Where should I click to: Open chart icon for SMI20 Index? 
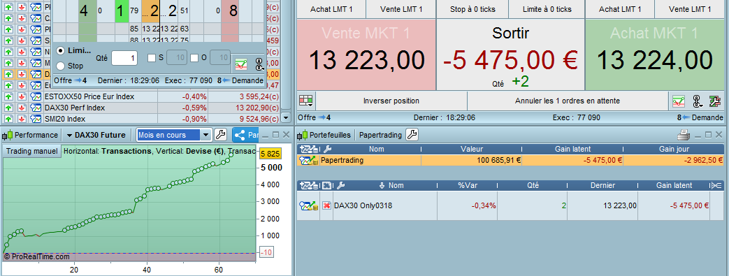(36, 119)
